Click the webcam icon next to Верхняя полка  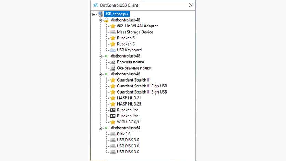tap(113, 62)
